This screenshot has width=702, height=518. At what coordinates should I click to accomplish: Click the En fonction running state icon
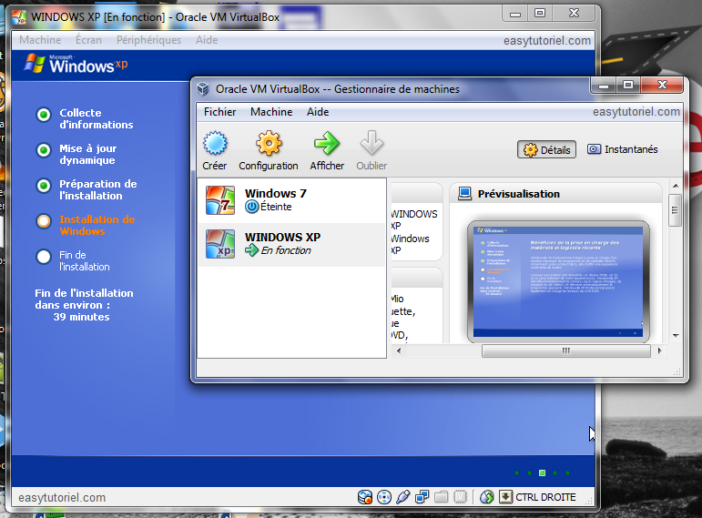tap(251, 250)
